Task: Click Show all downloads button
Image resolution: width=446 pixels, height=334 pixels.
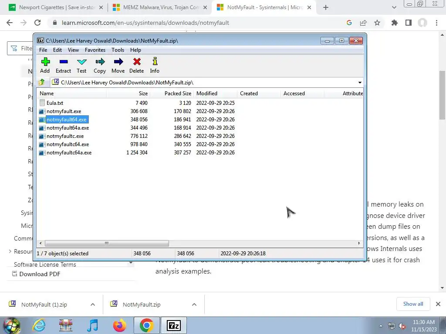Action: pos(413,304)
